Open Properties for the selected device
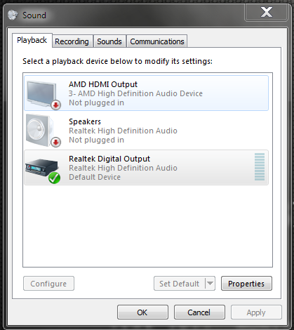This screenshot has height=330, width=294. pos(246,284)
